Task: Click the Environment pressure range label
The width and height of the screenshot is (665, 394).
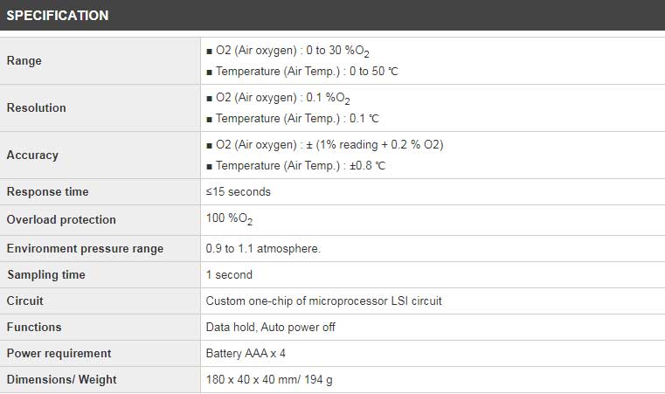Action: pos(85,249)
